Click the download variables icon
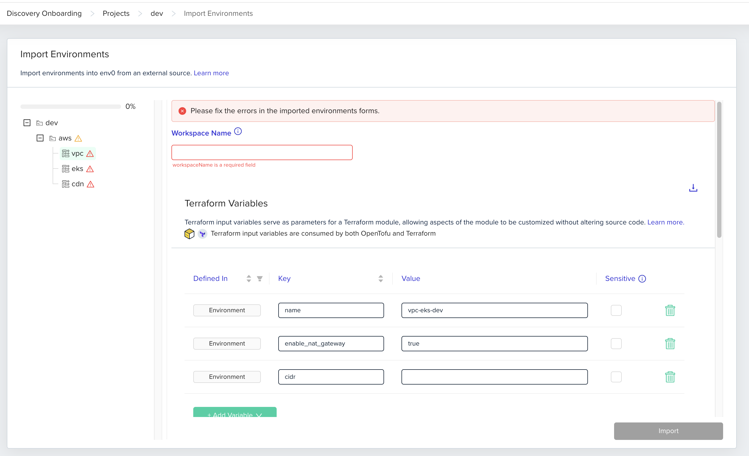The height and width of the screenshot is (456, 749). pos(693,188)
